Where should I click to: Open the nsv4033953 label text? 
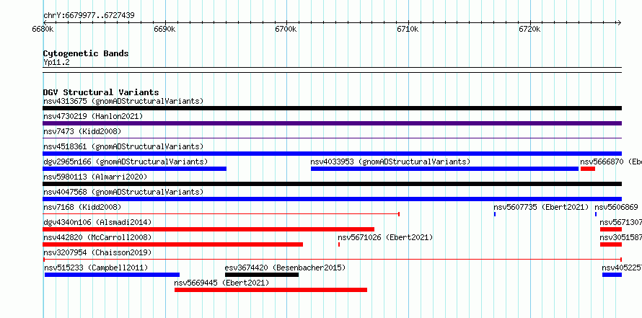point(390,162)
